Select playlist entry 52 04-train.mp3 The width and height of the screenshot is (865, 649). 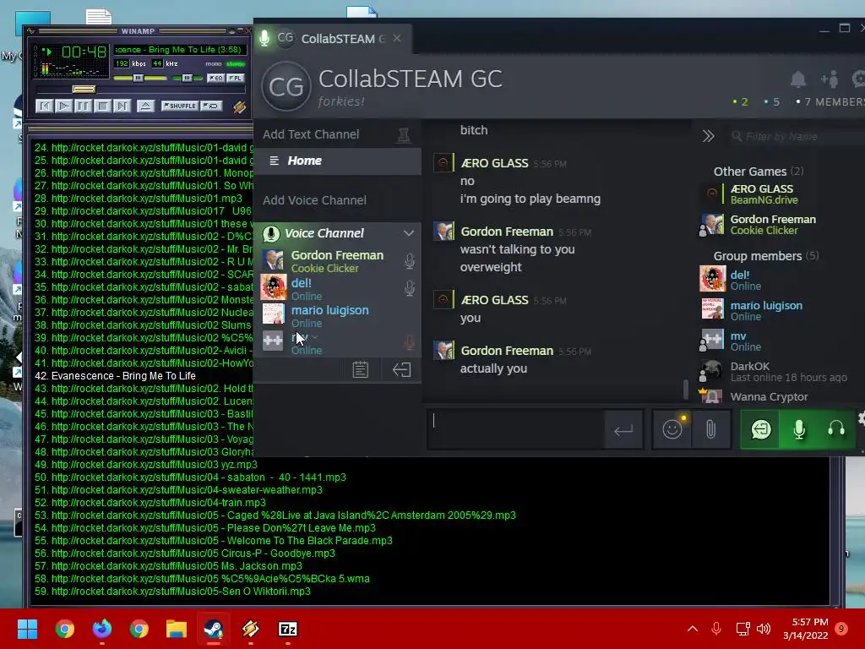(150, 503)
